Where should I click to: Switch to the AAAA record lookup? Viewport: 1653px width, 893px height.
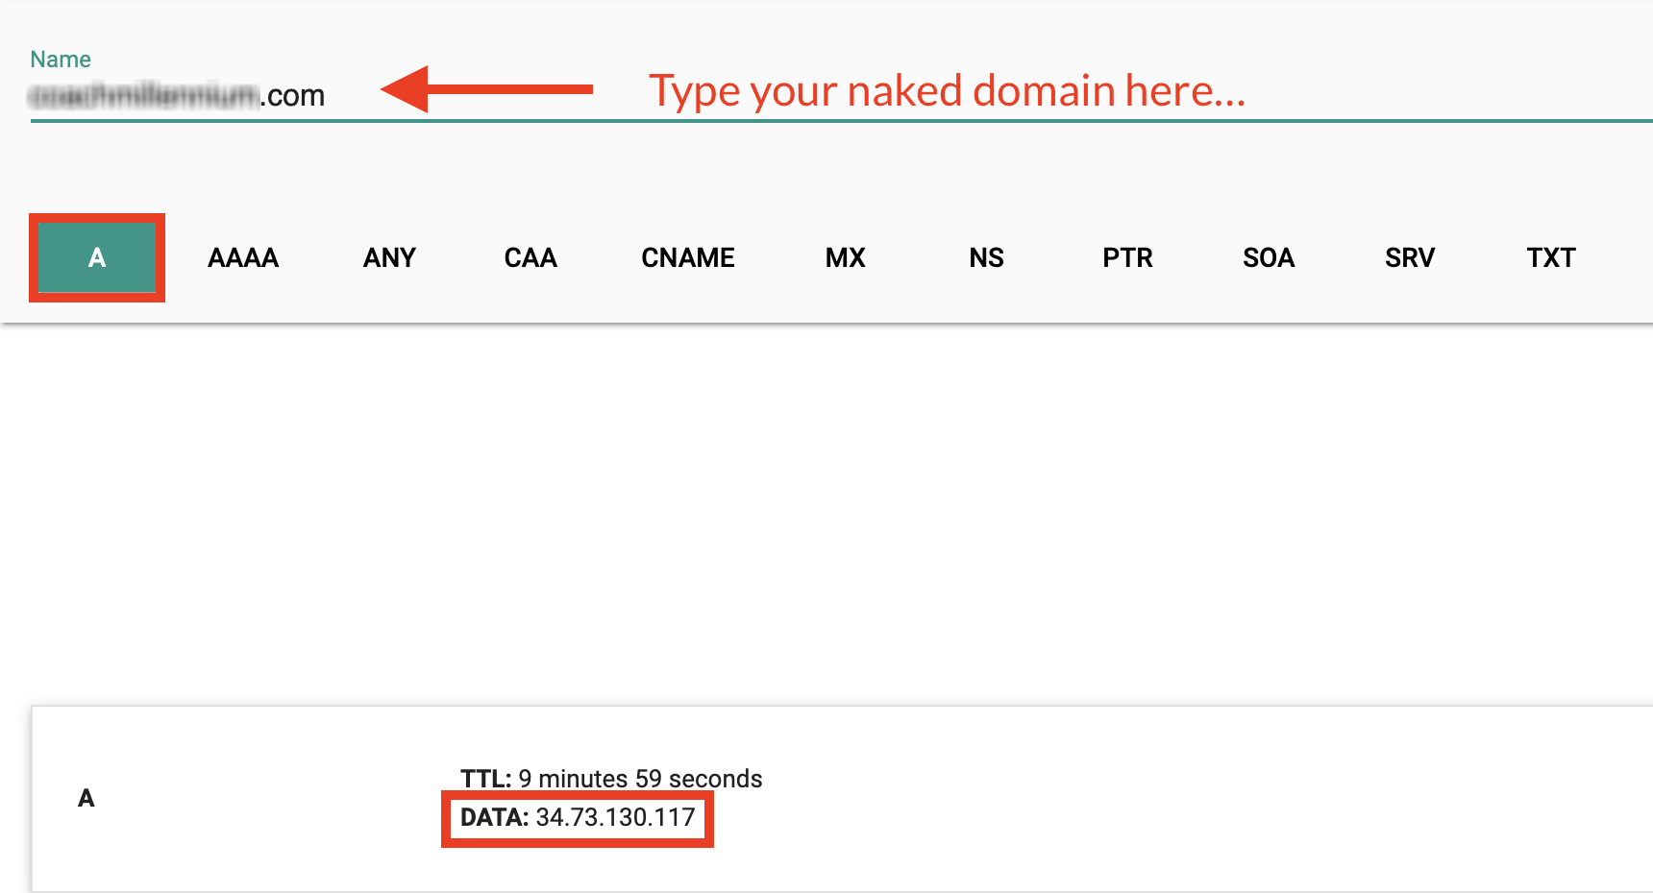tap(242, 257)
